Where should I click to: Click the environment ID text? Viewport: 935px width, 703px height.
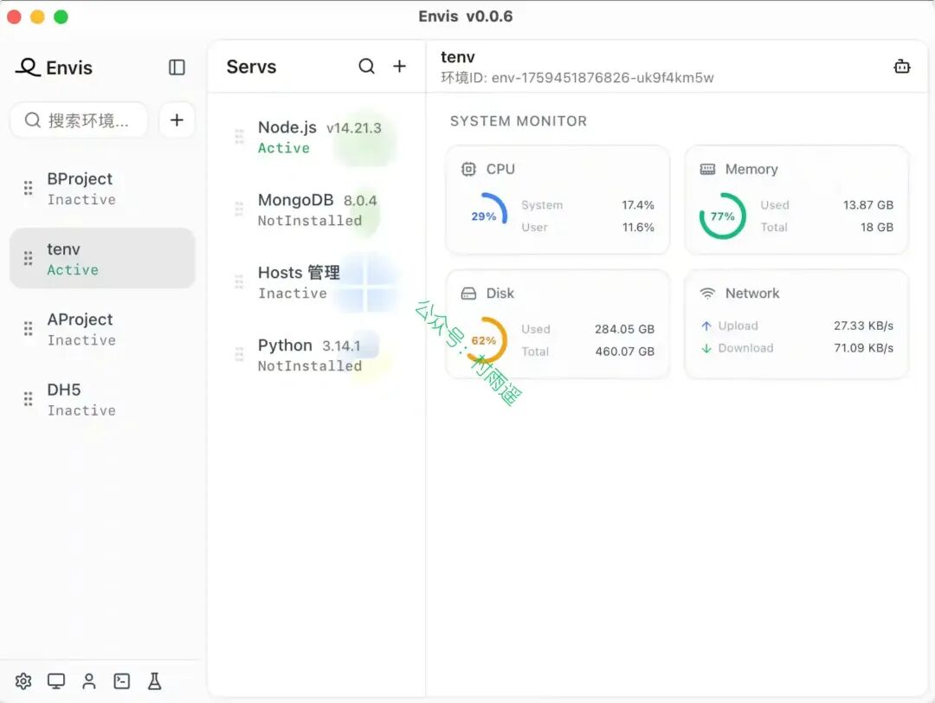tap(577, 78)
